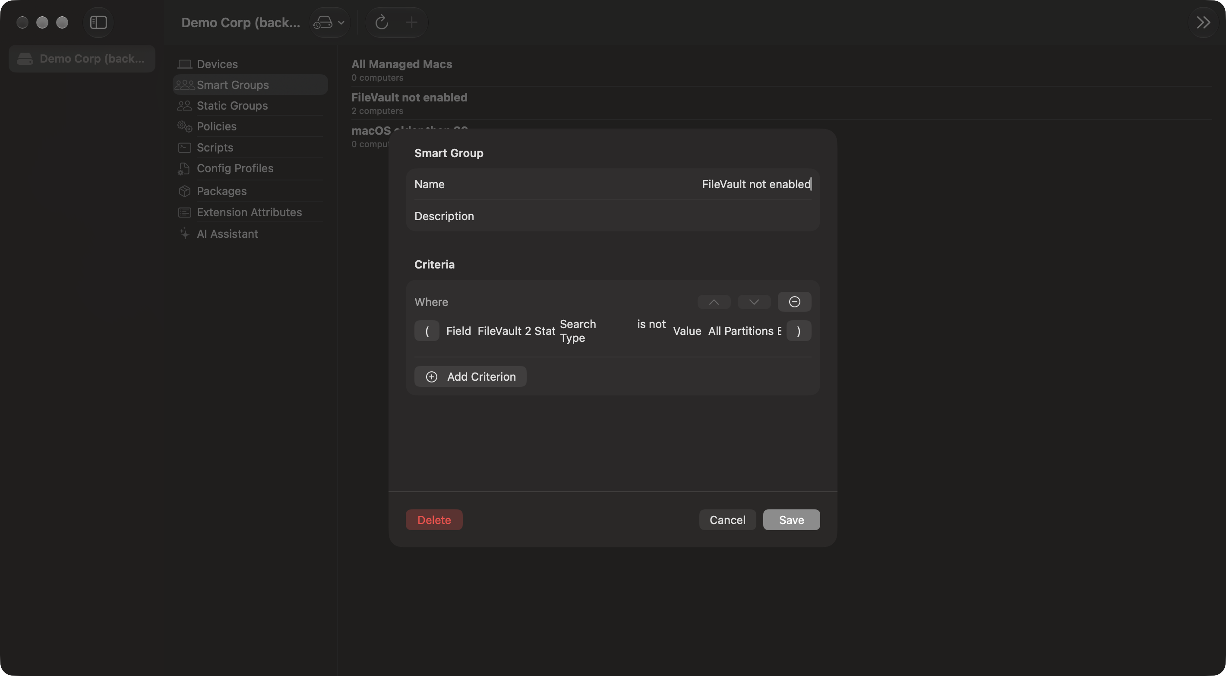Click the plus add icon in toolbar
Image resolution: width=1226 pixels, height=676 pixels.
pos(411,22)
